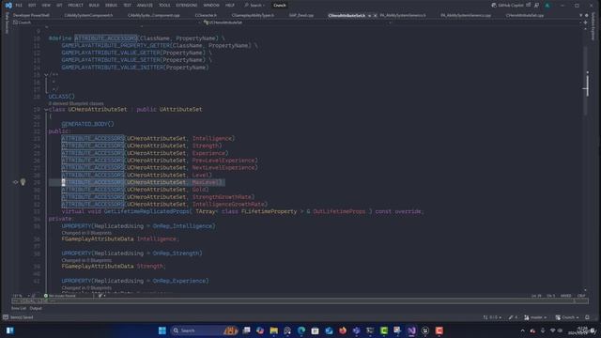This screenshot has height=338, width=601.
Task: Open the EXTENSIONS menu
Action: (x=186, y=6)
